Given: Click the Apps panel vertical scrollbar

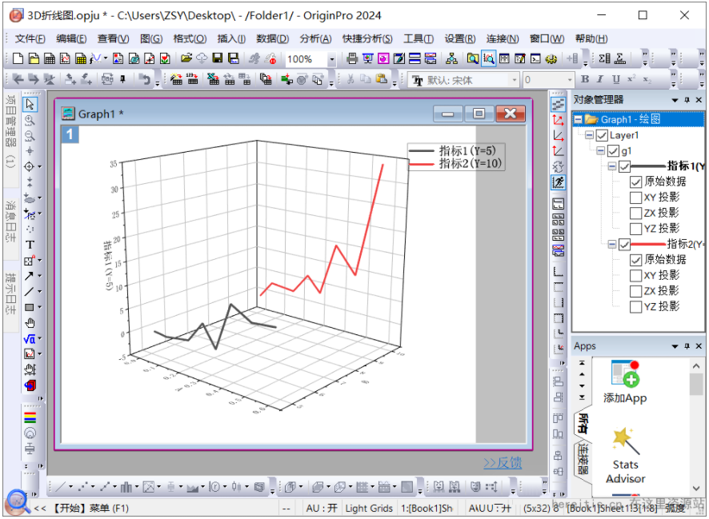Looking at the screenshot, I should 696,427.
